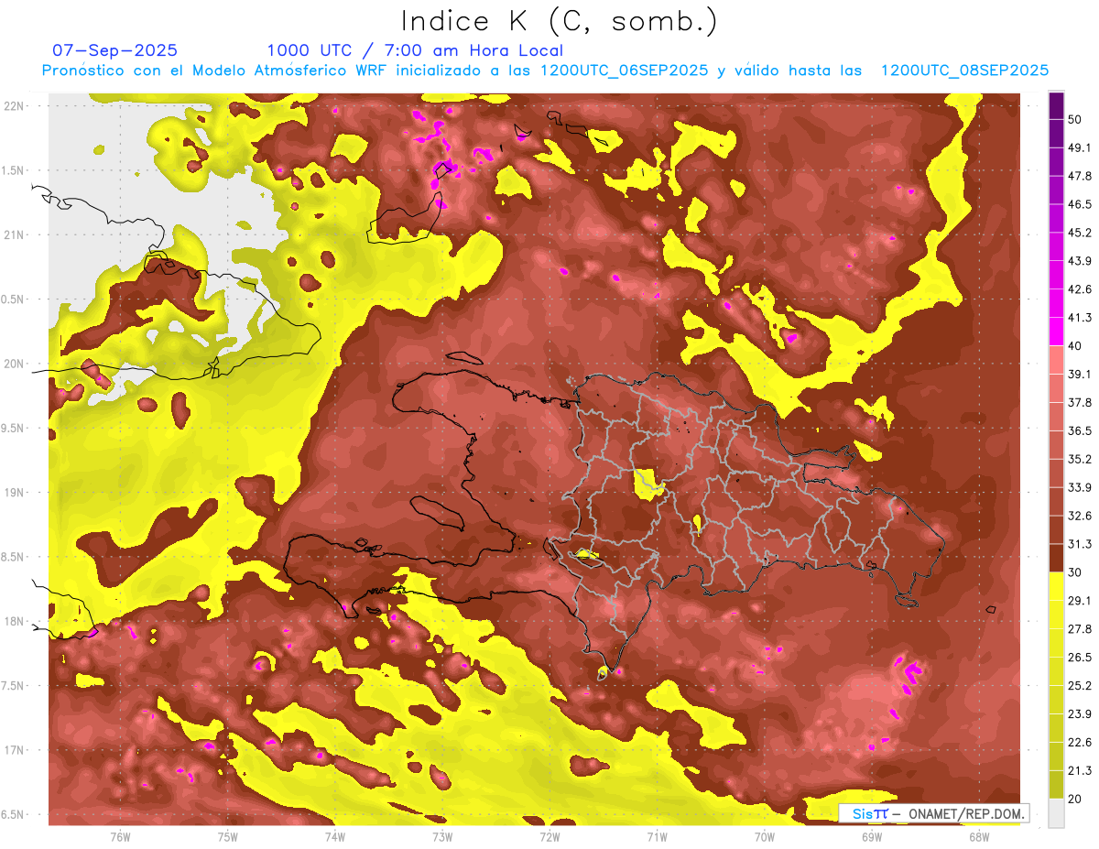Click the 23.9 color scale value

[x=1080, y=714]
